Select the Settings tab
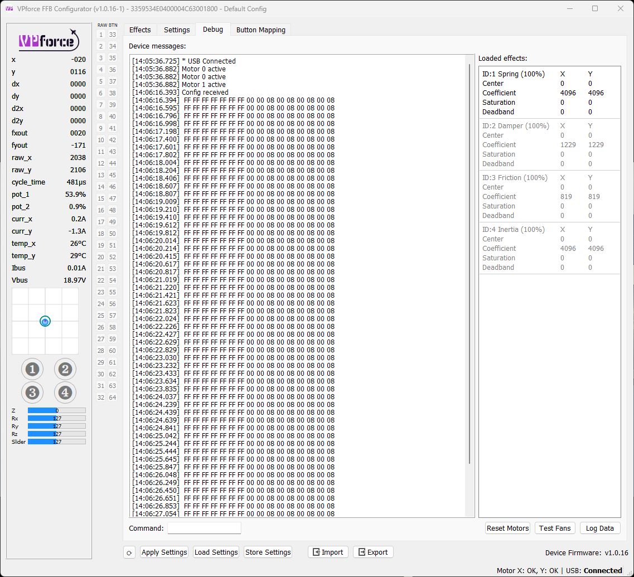Image resolution: width=634 pixels, height=577 pixels. 176,30
